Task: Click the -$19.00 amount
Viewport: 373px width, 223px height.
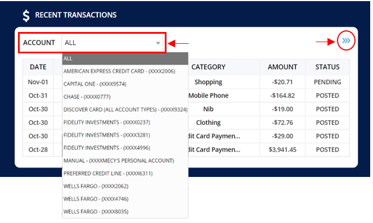Action: (282, 109)
